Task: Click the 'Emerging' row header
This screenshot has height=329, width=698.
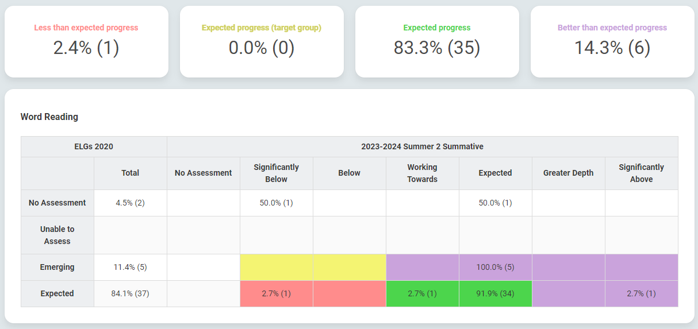Action: pos(57,267)
